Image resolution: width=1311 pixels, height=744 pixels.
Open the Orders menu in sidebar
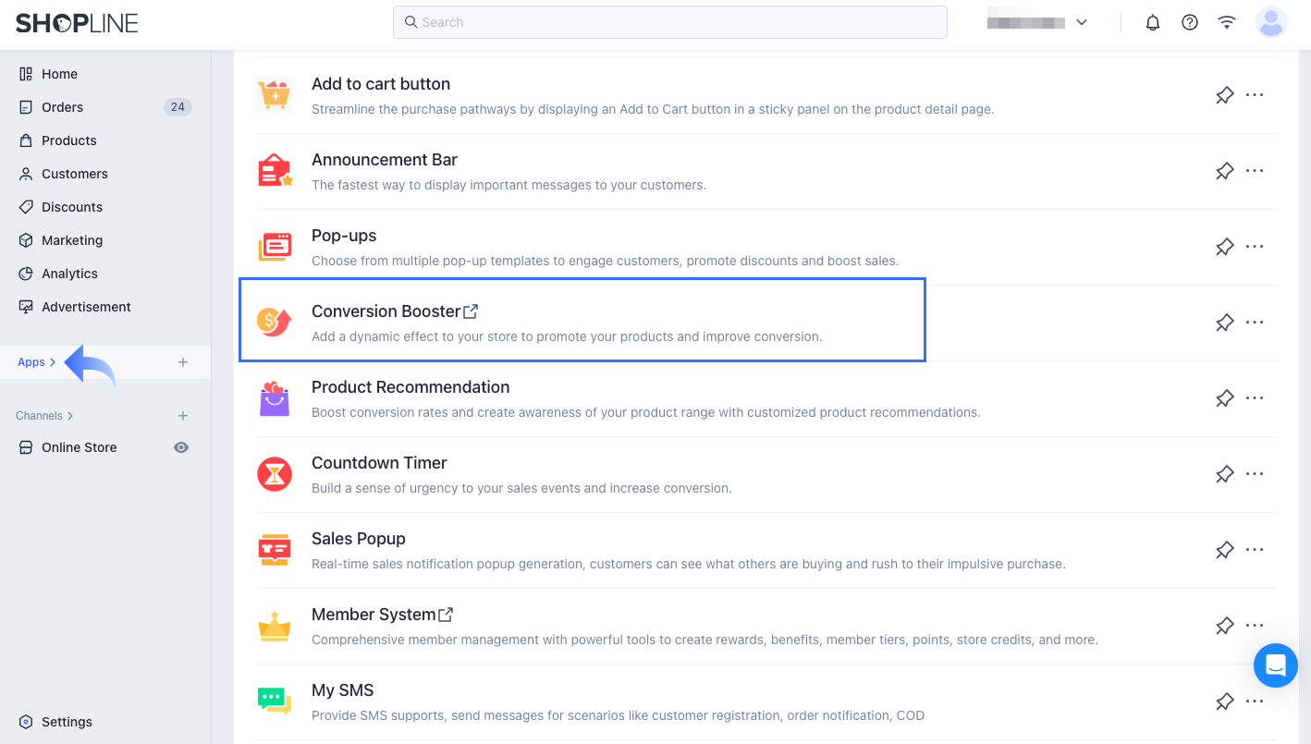60,106
